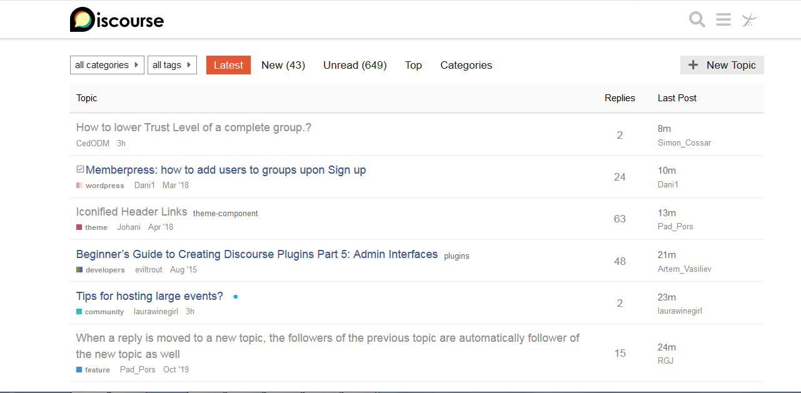Sort by the Replies column header
The image size is (801, 393).
(620, 98)
